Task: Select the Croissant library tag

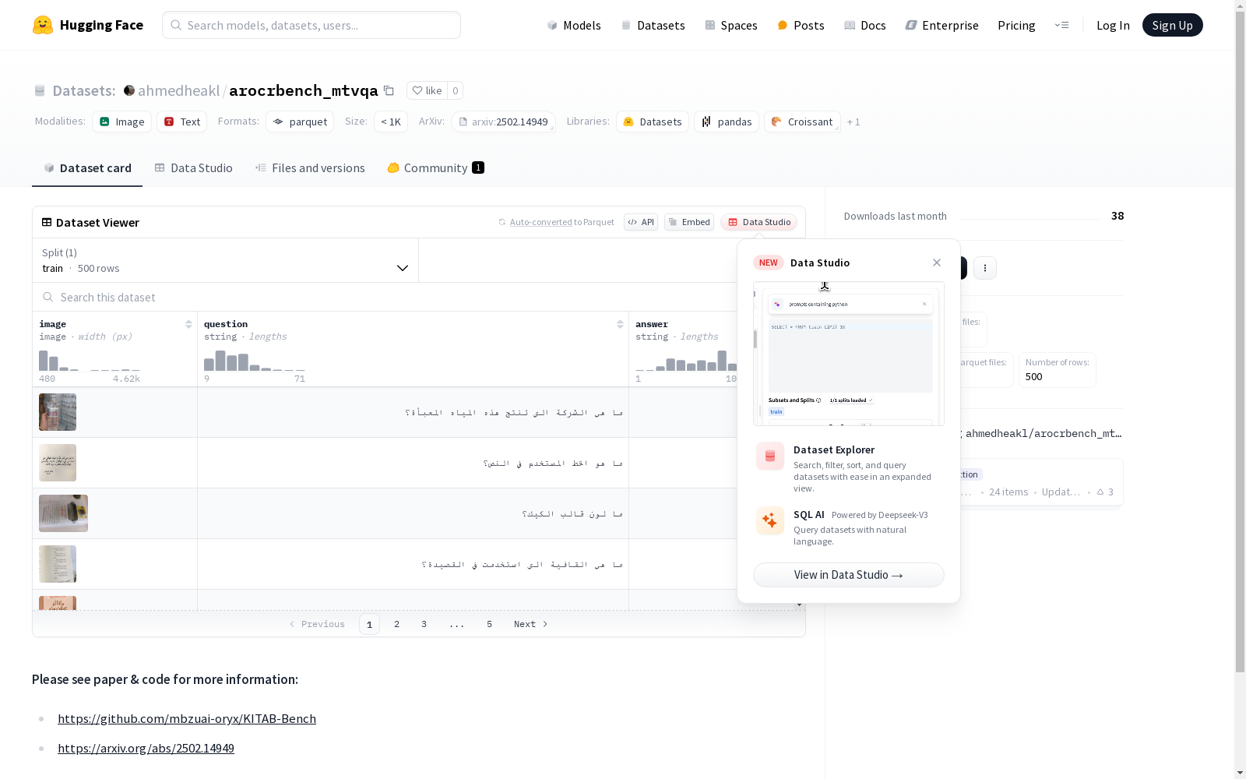Action: (802, 122)
